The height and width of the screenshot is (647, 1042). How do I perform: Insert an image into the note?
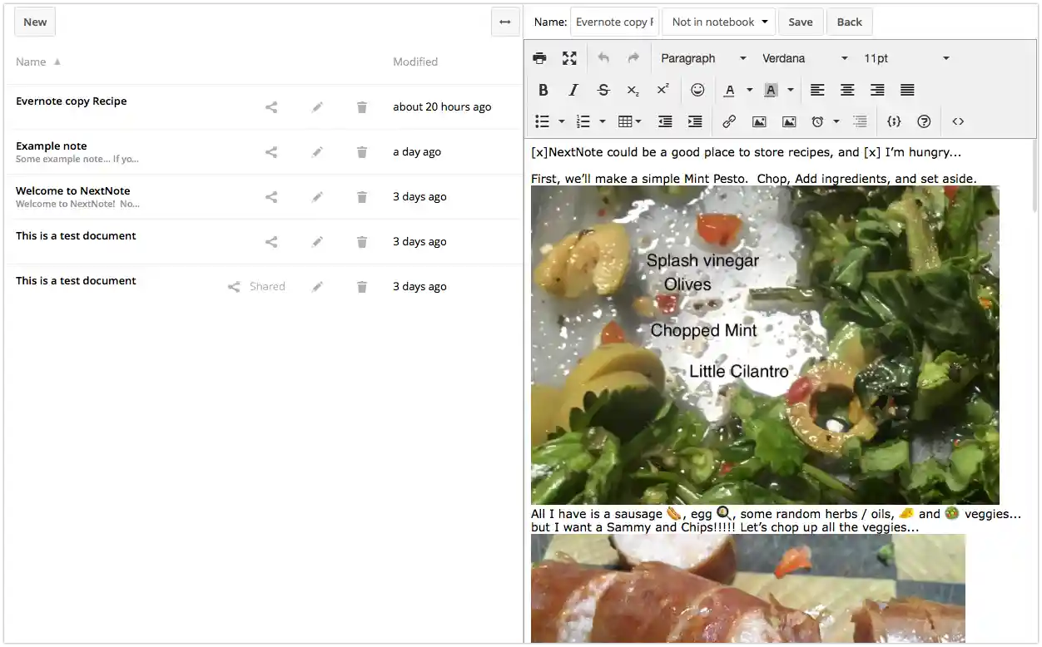coord(759,121)
